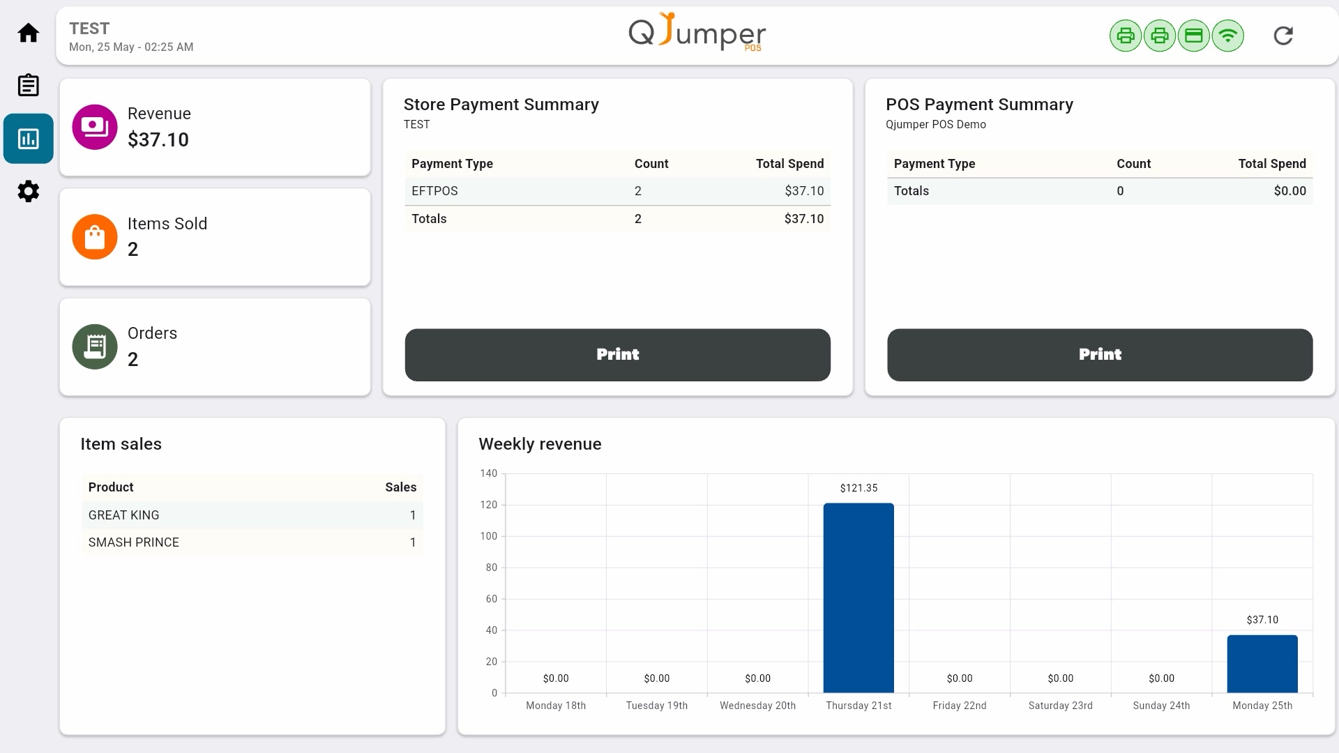The image size is (1339, 753).
Task: Click the Thursday 21st revenue bar
Action: click(858, 598)
